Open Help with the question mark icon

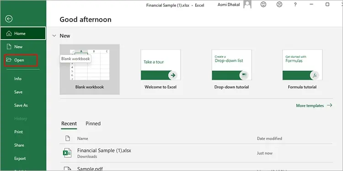click(x=295, y=5)
